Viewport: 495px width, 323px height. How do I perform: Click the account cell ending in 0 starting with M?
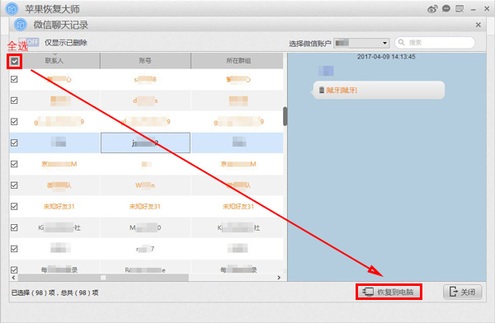[145, 227]
